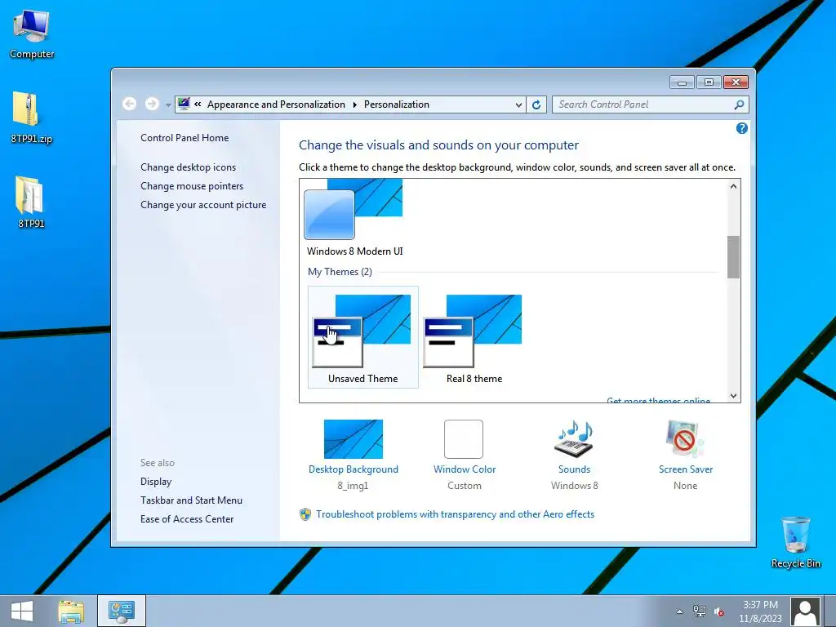Click the Back navigation arrow
This screenshot has height=627, width=836.
129,104
